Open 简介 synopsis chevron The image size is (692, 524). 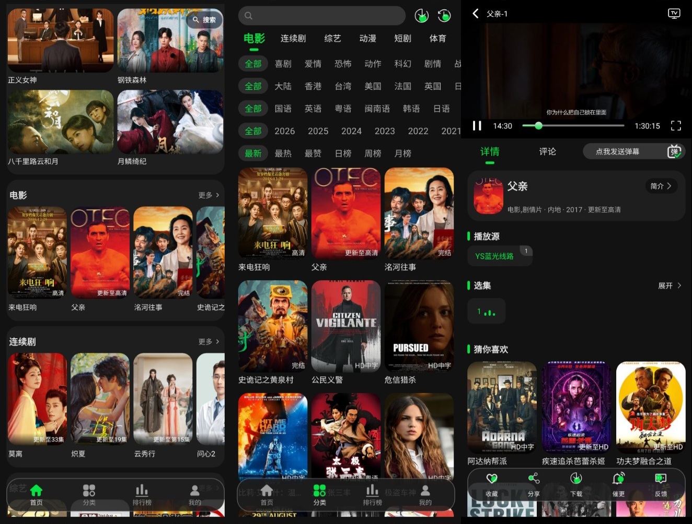(x=661, y=186)
